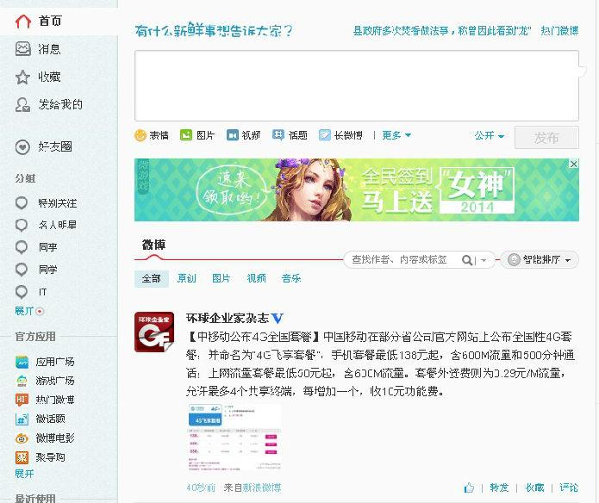Click the 视频 video icon

pyautogui.click(x=232, y=135)
